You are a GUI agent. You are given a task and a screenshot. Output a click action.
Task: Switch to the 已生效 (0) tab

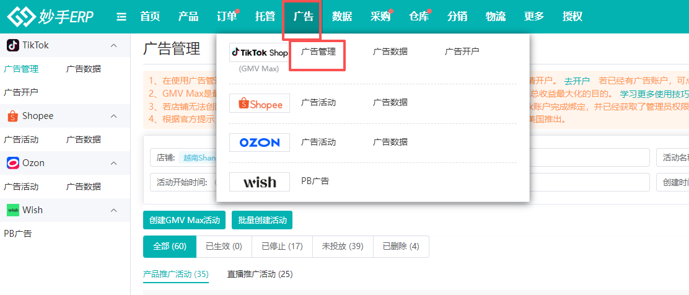coord(224,246)
